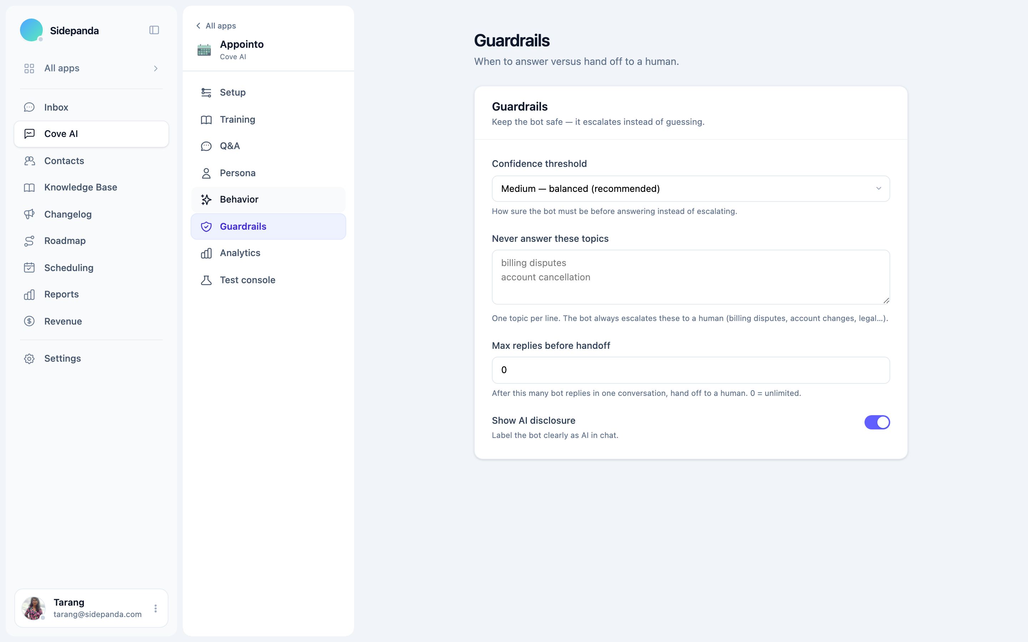The height and width of the screenshot is (642, 1028).
Task: Click the All apps grid icon
Action: tap(29, 68)
